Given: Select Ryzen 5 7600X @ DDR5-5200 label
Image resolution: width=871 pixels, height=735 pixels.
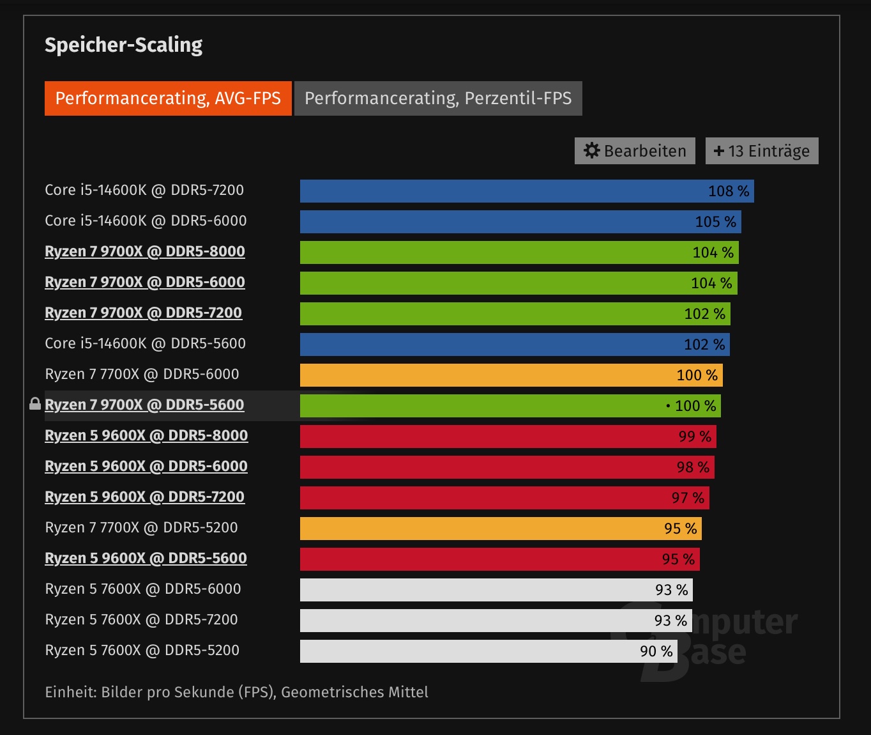Looking at the screenshot, I should click(142, 650).
